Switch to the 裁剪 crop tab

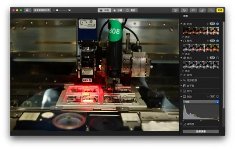pos(131,10)
